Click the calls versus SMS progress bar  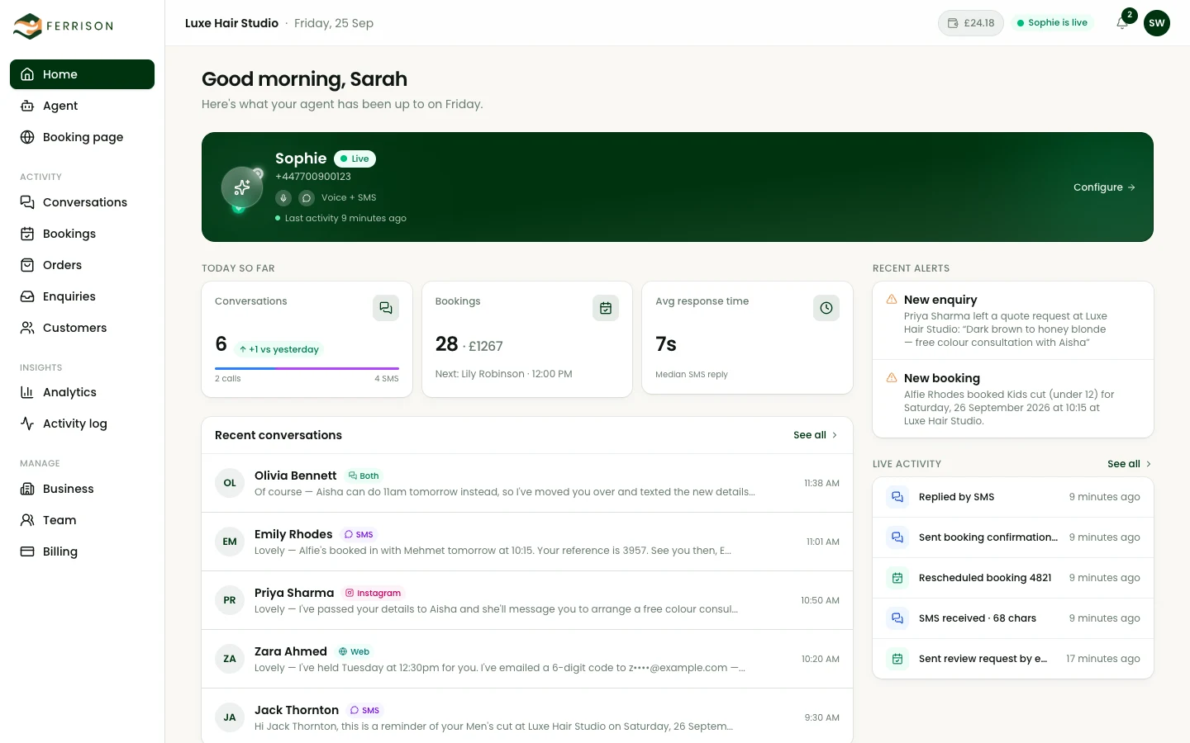click(307, 368)
